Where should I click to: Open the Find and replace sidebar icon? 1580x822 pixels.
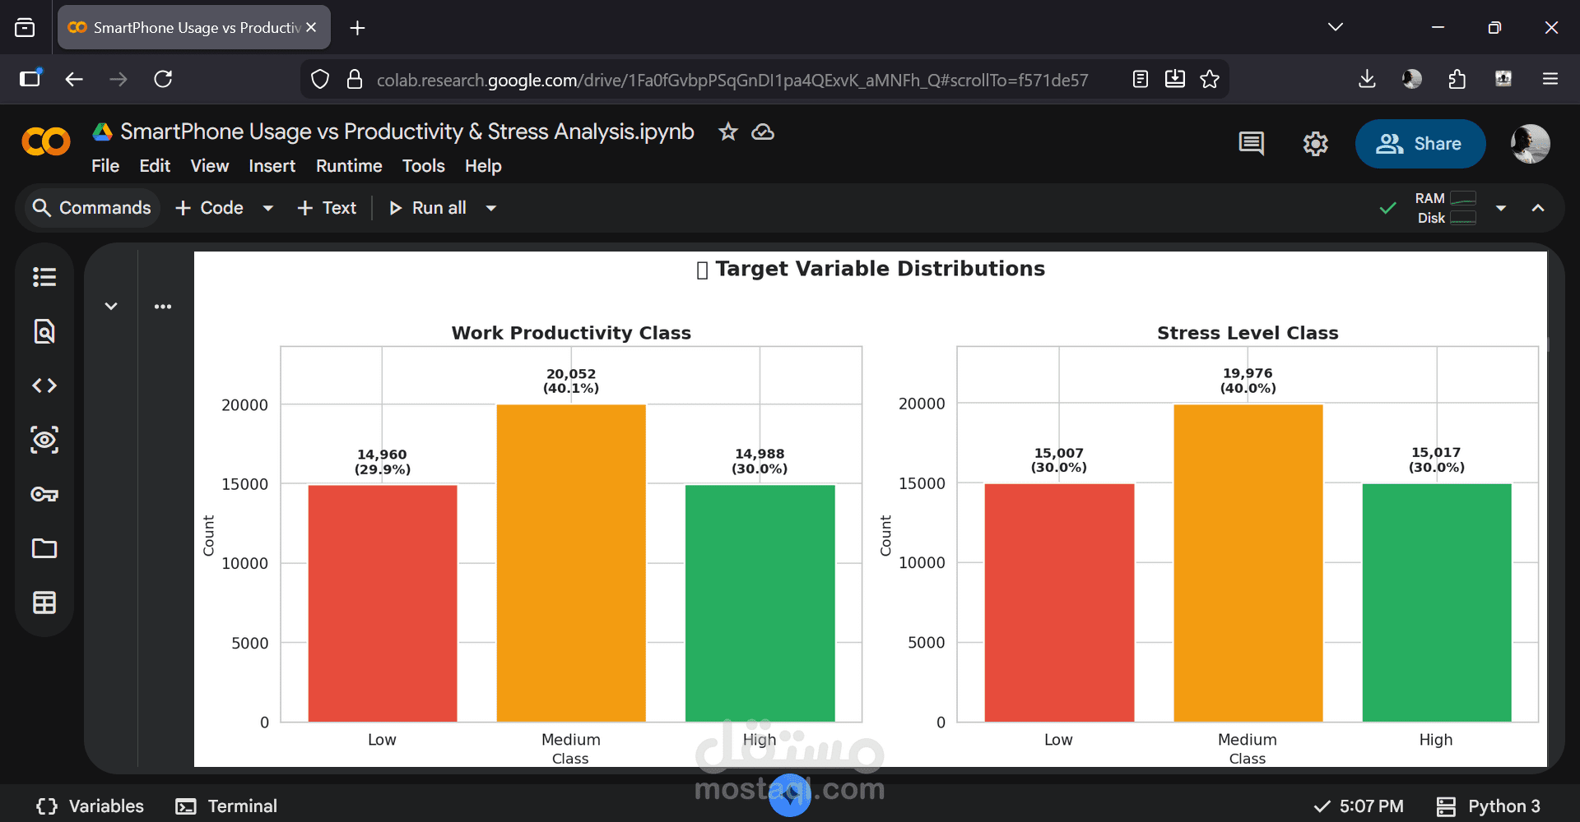point(44,331)
